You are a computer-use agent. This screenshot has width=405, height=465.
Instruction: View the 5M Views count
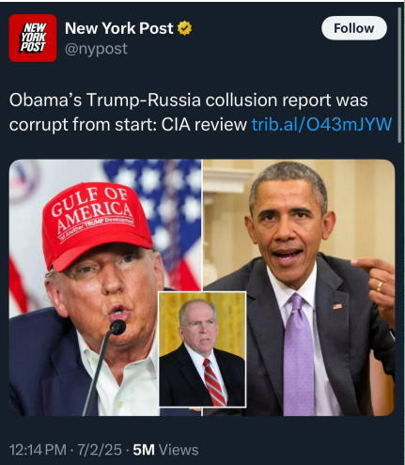165,450
